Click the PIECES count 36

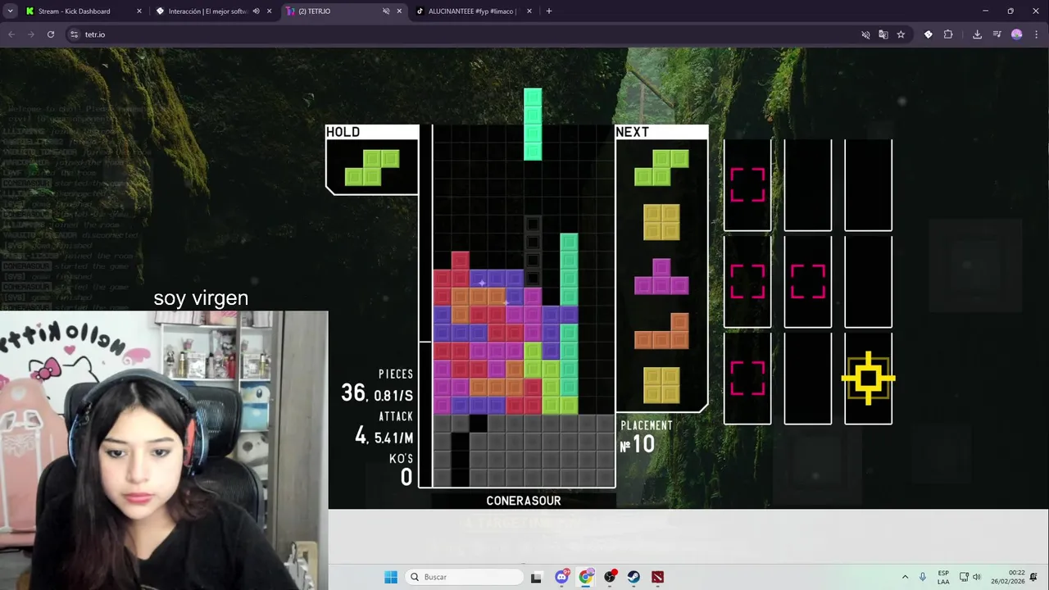[353, 393]
